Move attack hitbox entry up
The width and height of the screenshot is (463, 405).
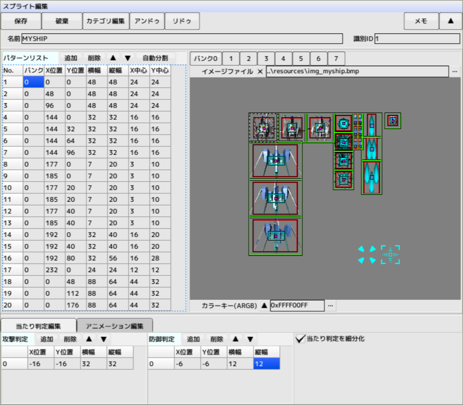pyautogui.click(x=88, y=339)
